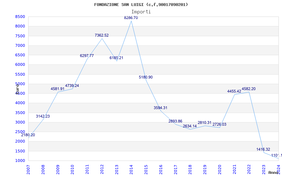Click the 6185.21 value label

pos(116,58)
